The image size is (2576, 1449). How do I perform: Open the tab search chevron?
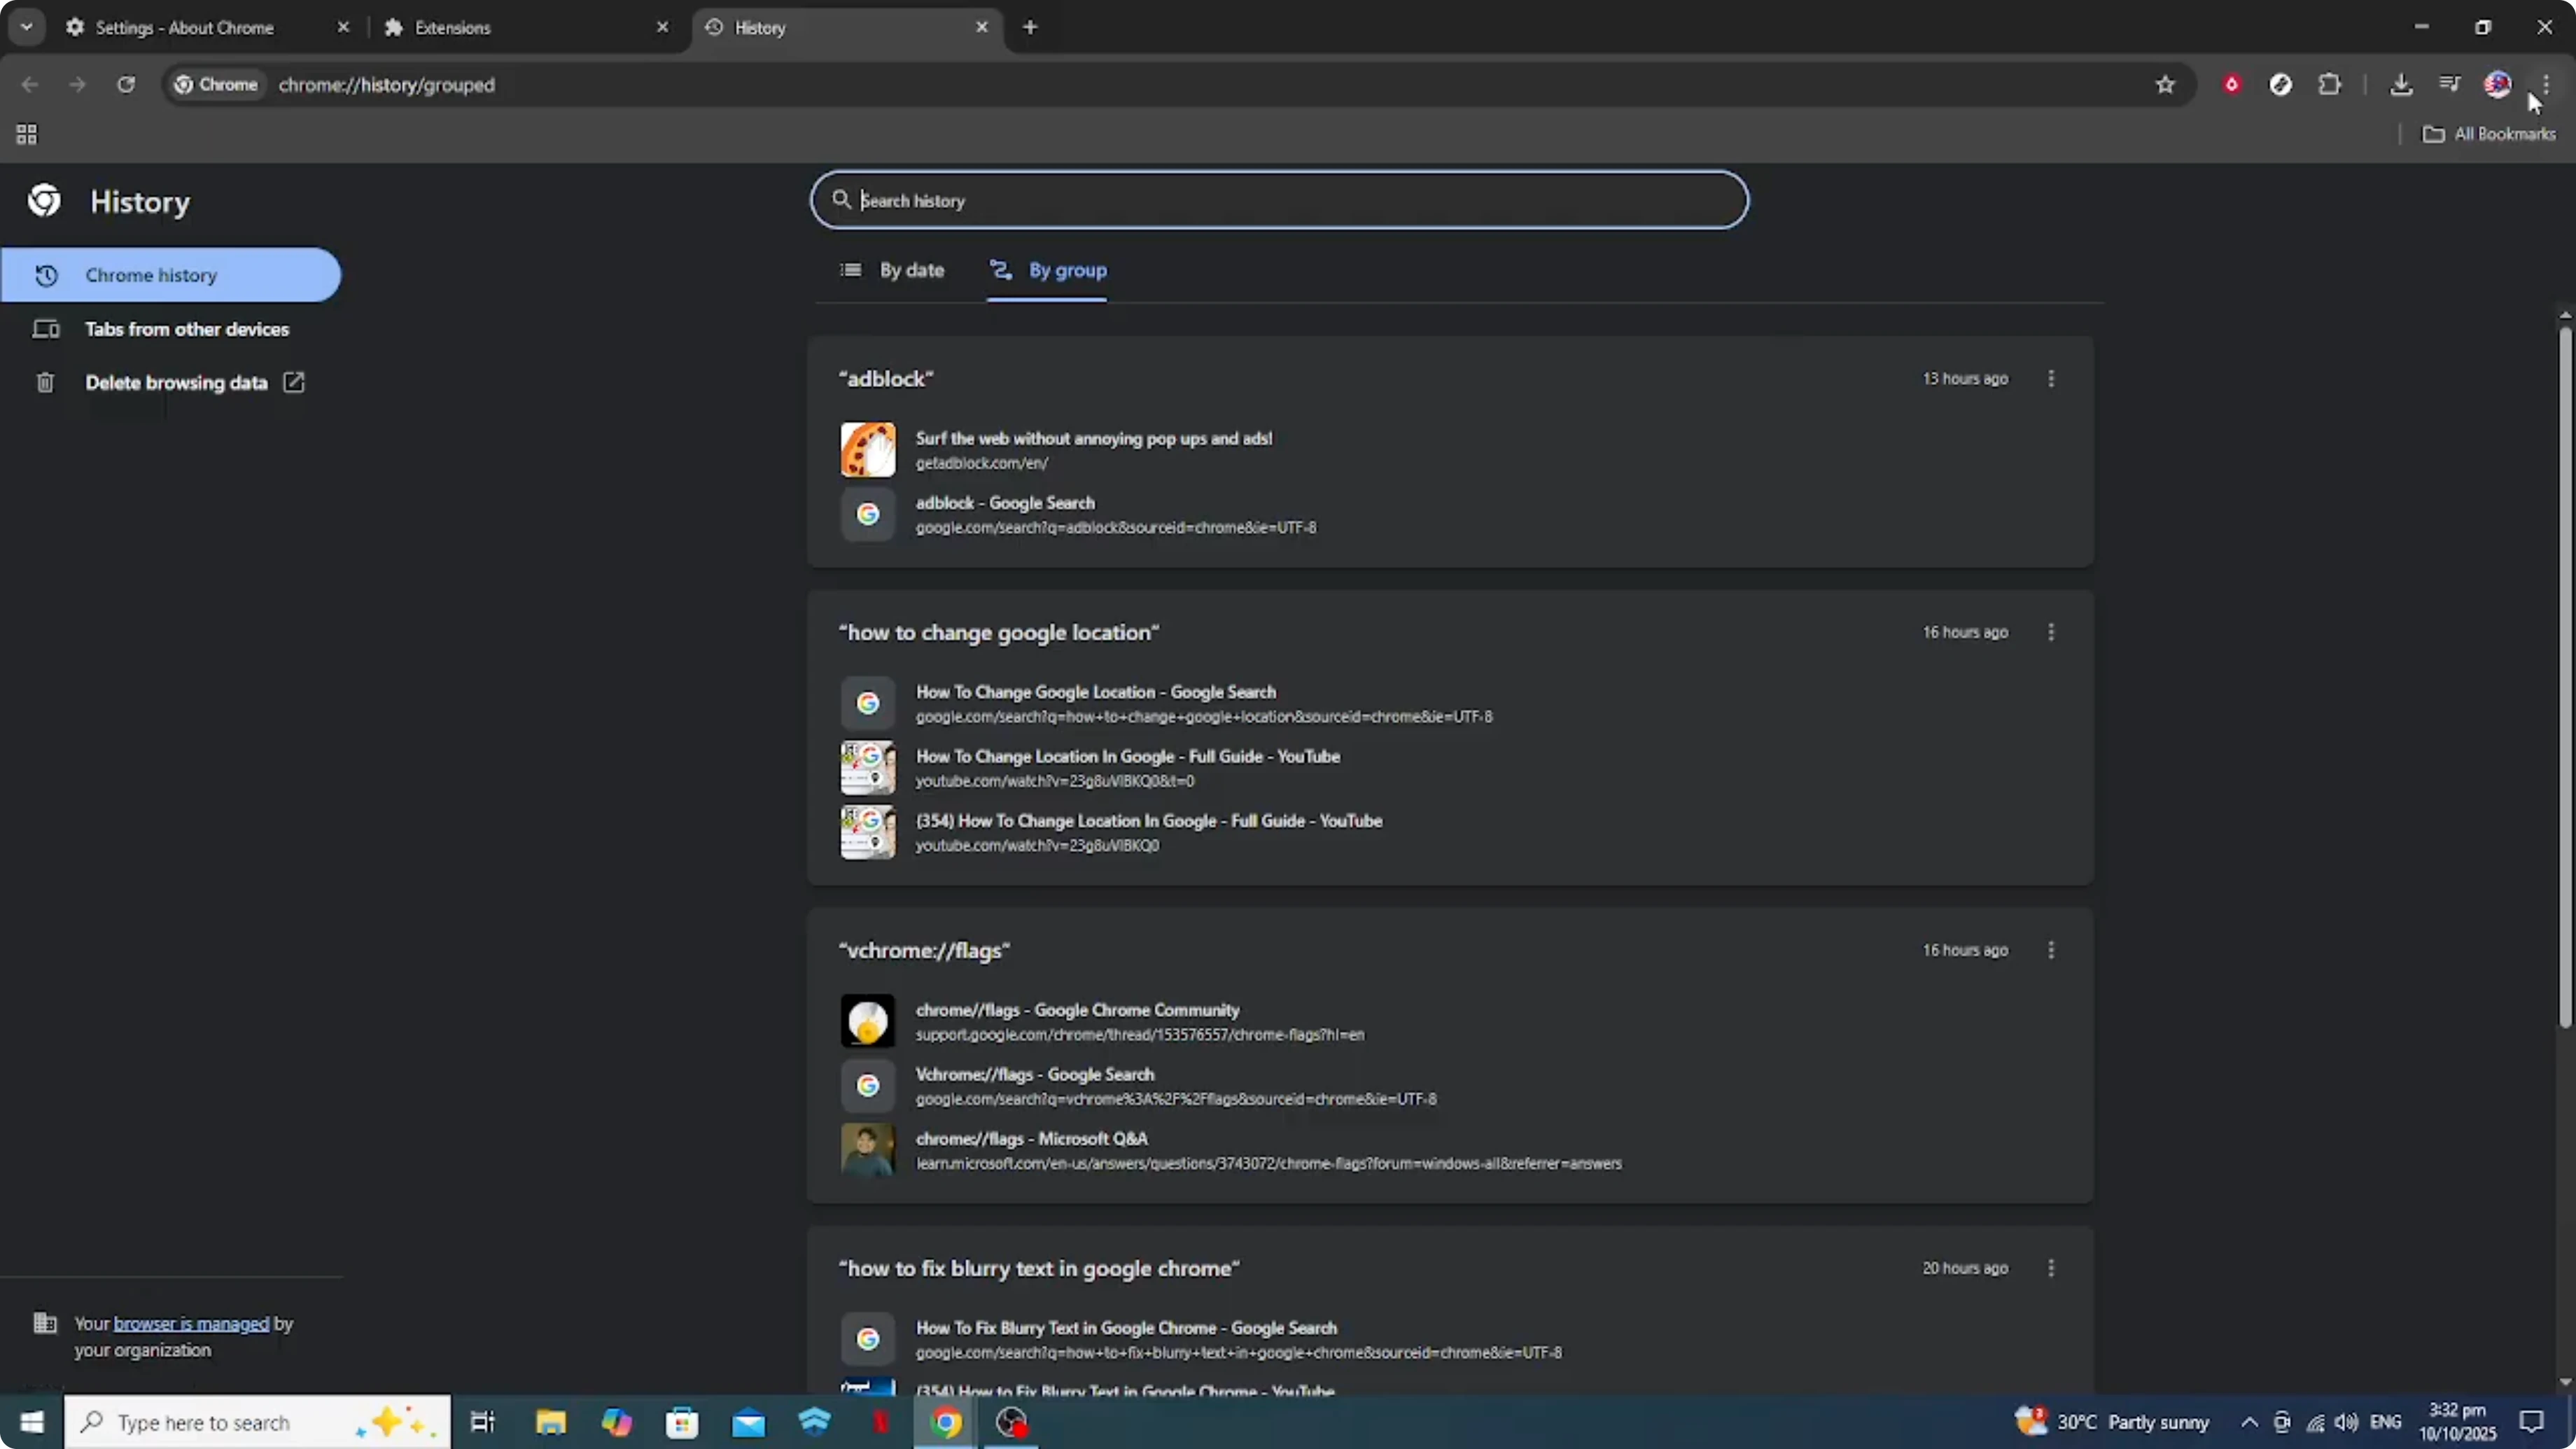tap(27, 27)
